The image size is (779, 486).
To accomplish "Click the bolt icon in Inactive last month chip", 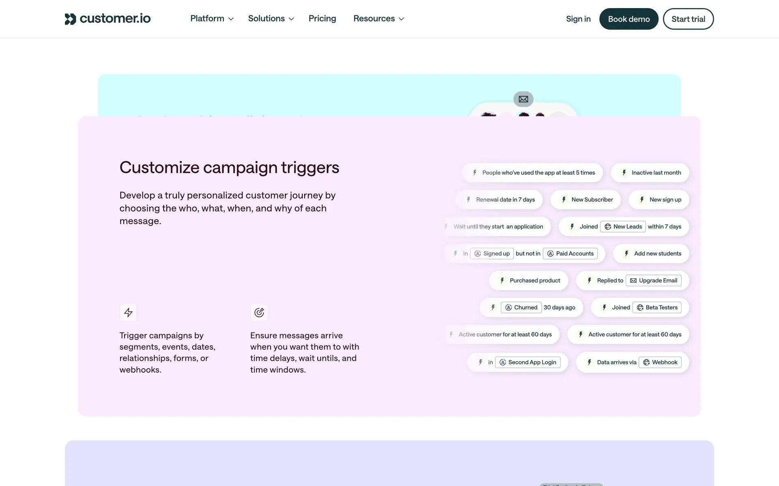I will tap(624, 173).
